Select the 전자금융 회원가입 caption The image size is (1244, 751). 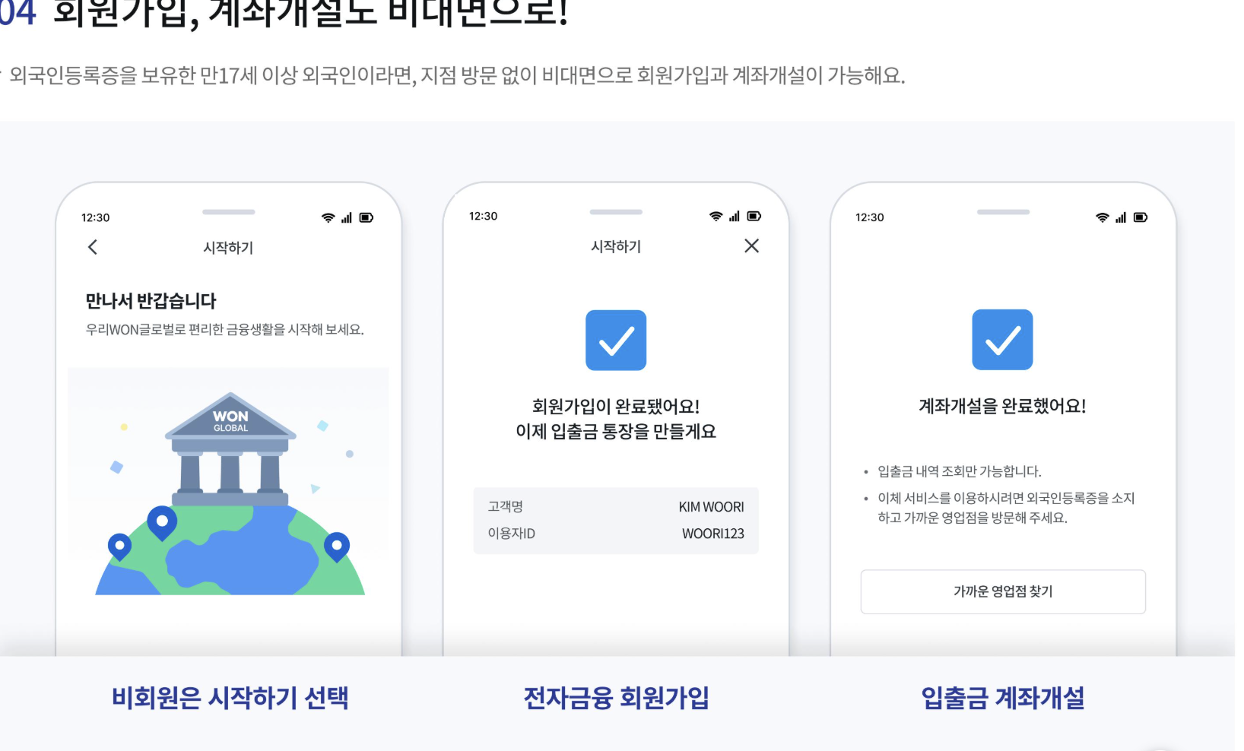tap(616, 698)
